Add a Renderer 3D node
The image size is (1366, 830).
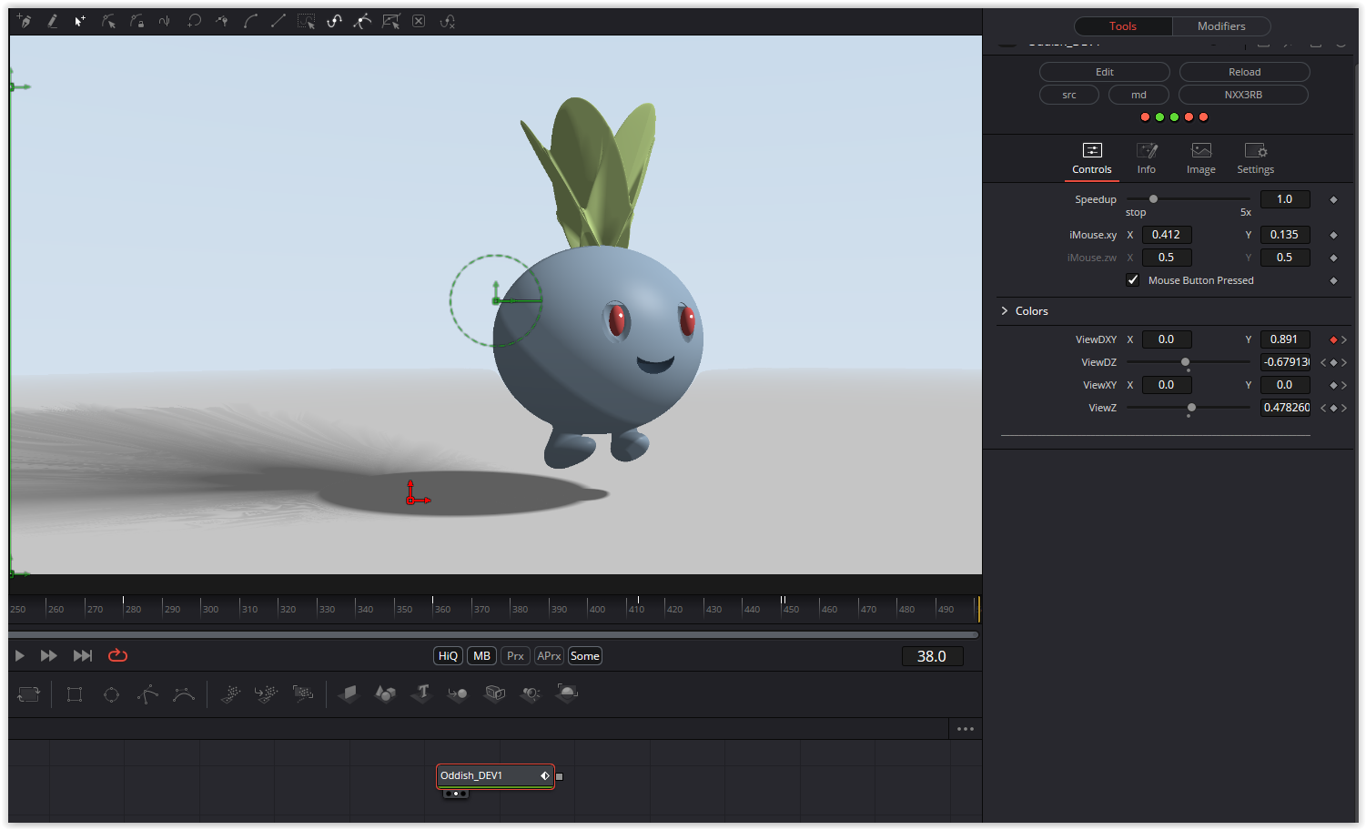click(567, 694)
